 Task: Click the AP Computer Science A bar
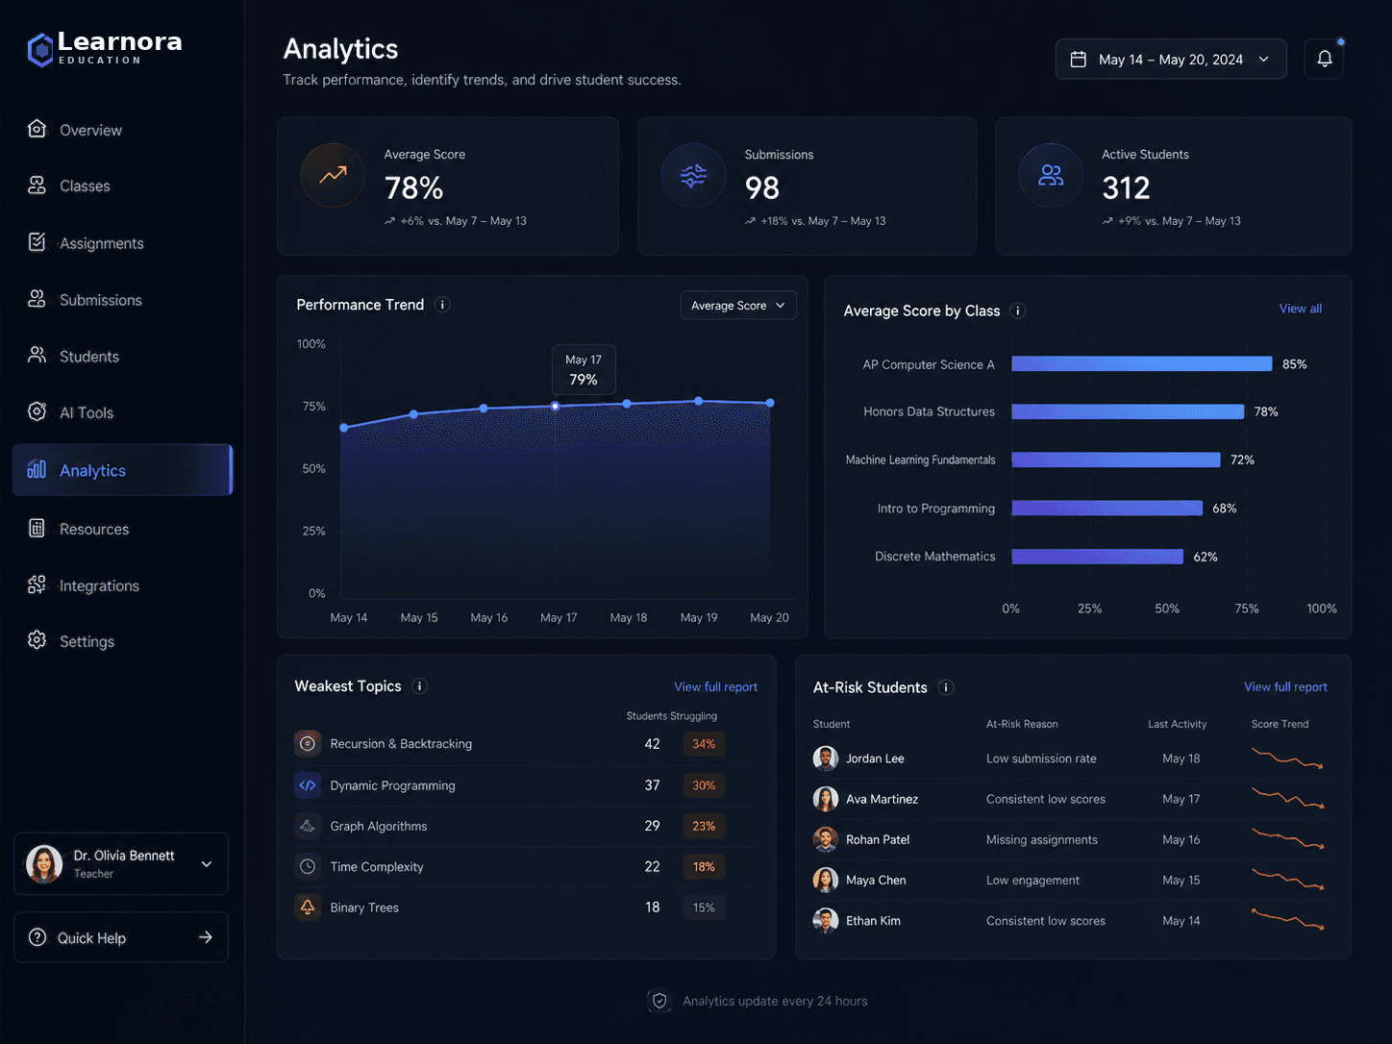click(x=1141, y=363)
